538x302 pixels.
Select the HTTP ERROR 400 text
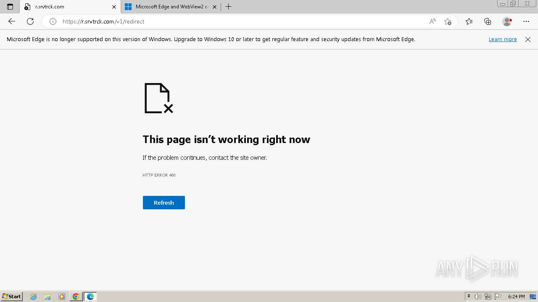click(x=159, y=175)
